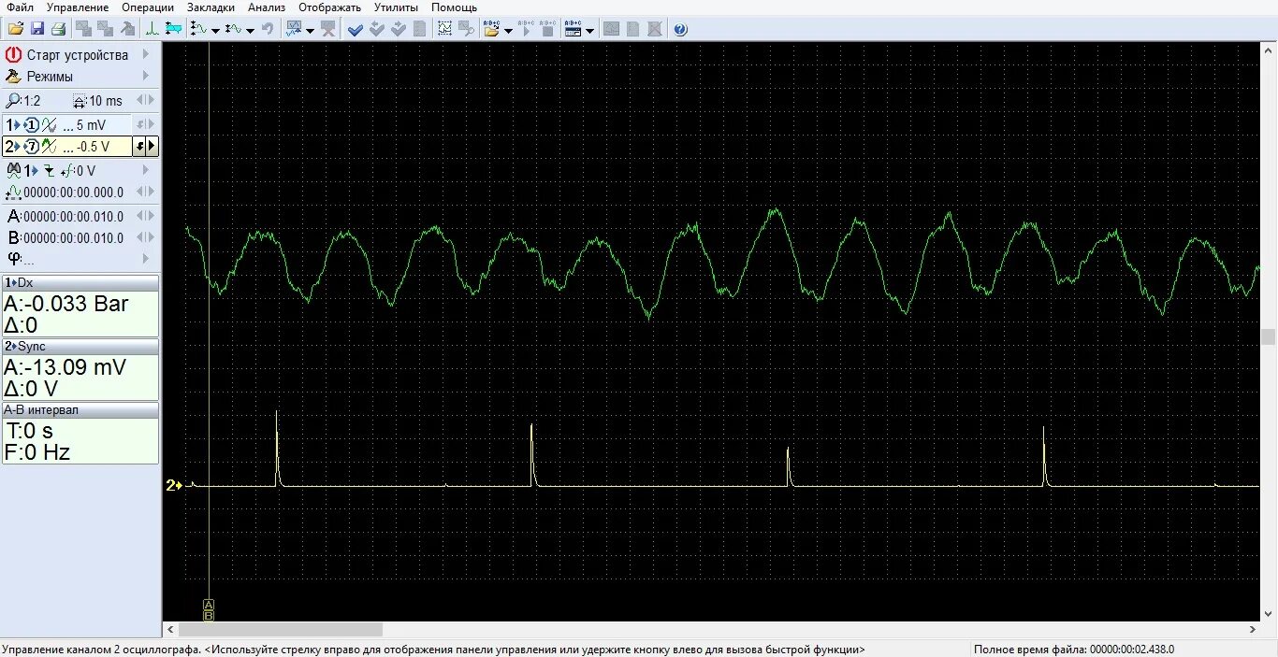Select the channel 1 row showing 5 mV

66,125
